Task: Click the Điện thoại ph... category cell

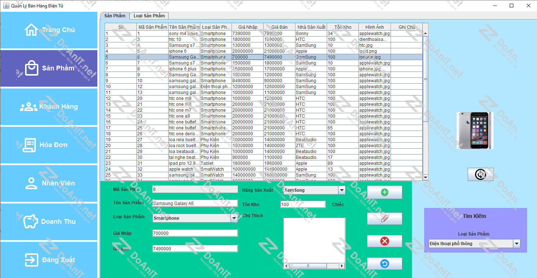Action: pos(216,87)
